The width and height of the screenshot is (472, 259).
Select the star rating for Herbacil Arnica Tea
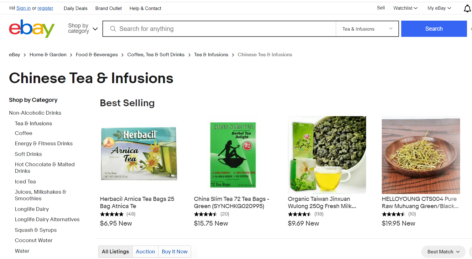point(112,214)
